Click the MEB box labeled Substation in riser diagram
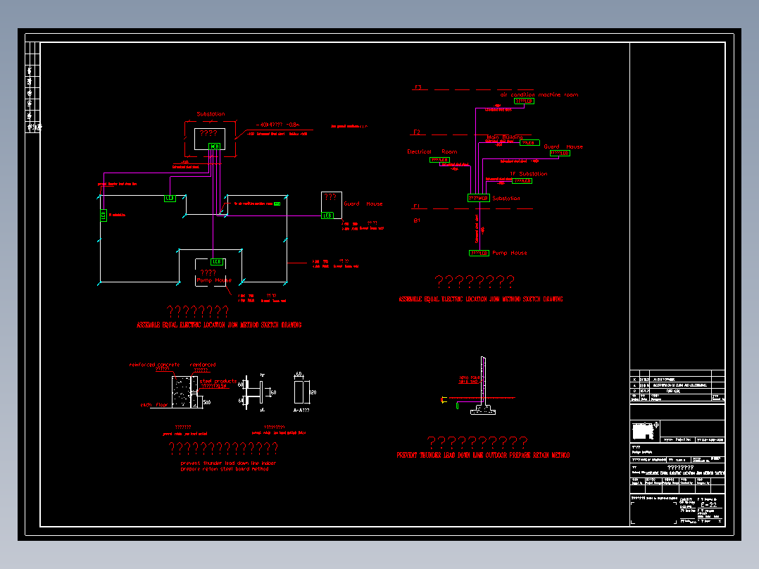Image resolution: width=759 pixels, height=569 pixels. tap(478, 198)
